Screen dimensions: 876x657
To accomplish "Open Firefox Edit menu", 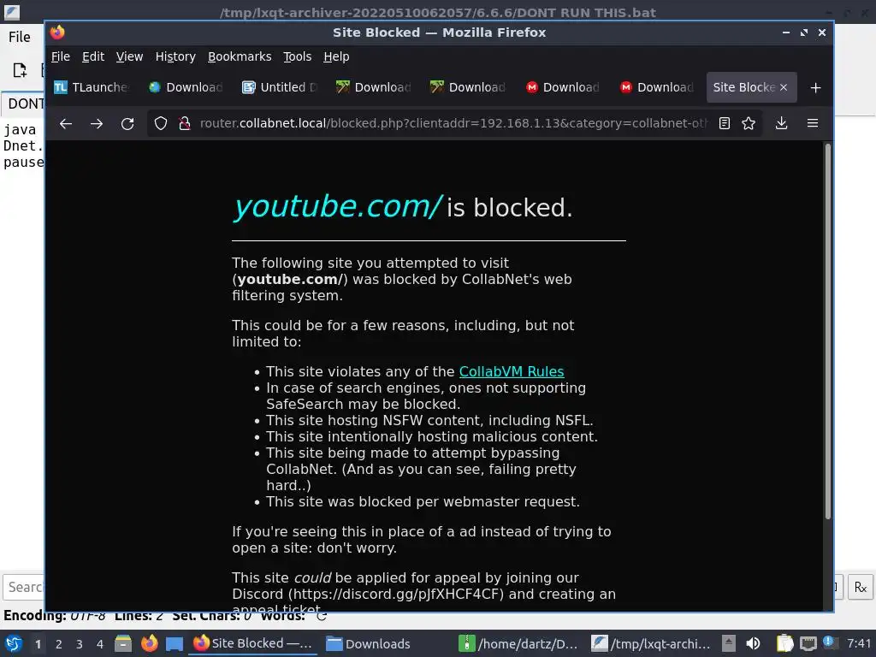I will [x=92, y=56].
